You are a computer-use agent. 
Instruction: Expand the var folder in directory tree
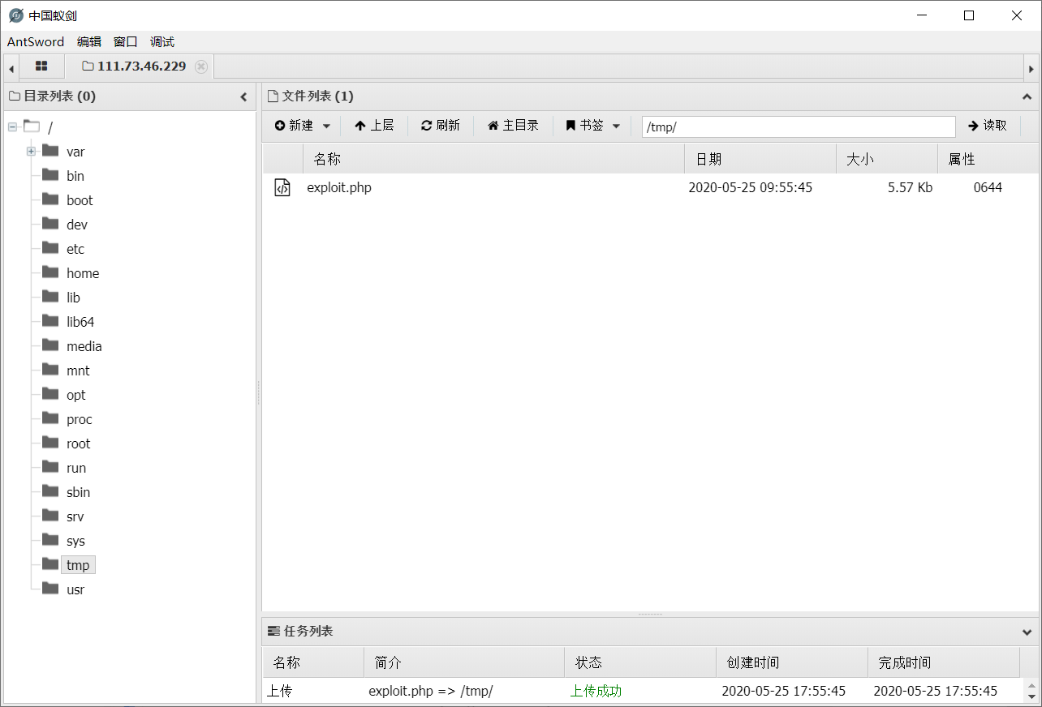click(x=29, y=151)
